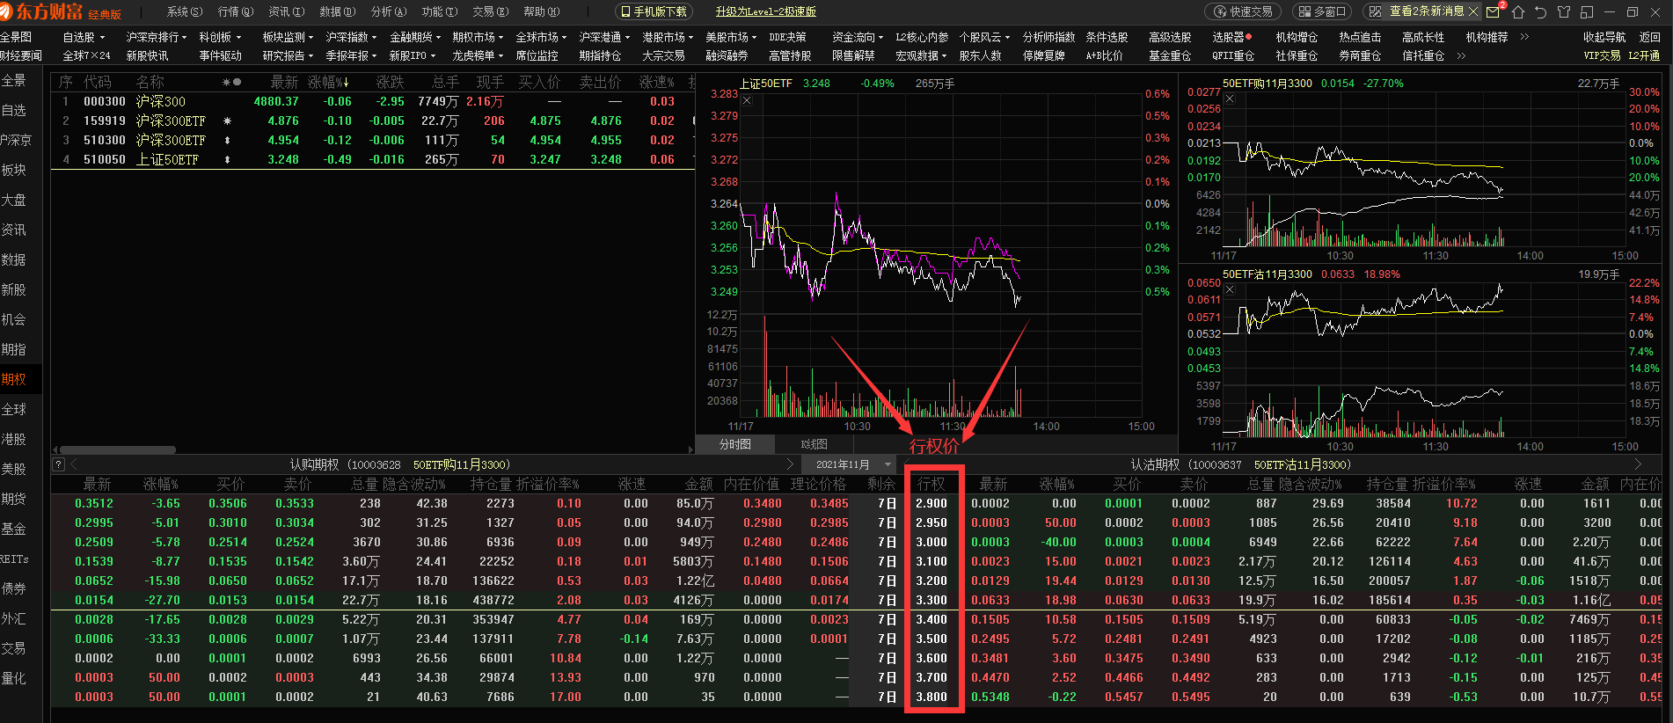
Task: Open the 选股器 tool
Action: point(1231,37)
